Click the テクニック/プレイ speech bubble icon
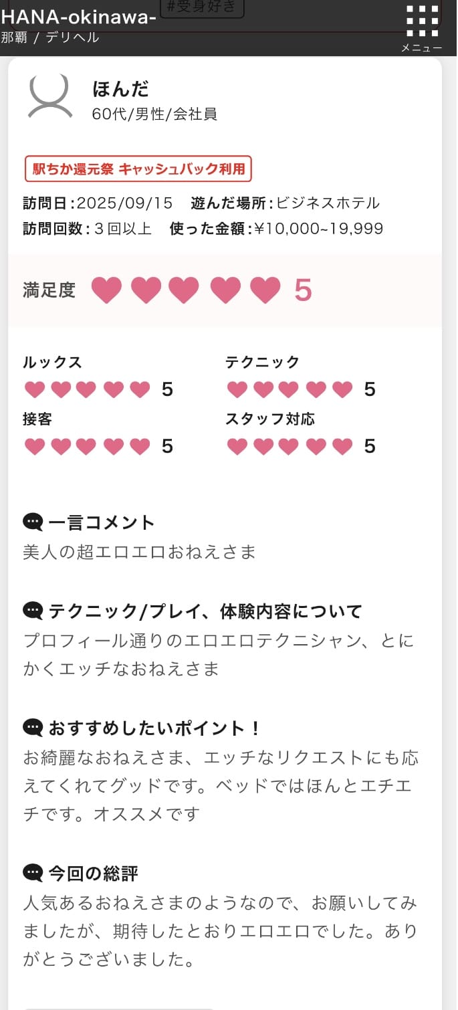Viewport: 458px width, 1010px height. [x=33, y=611]
